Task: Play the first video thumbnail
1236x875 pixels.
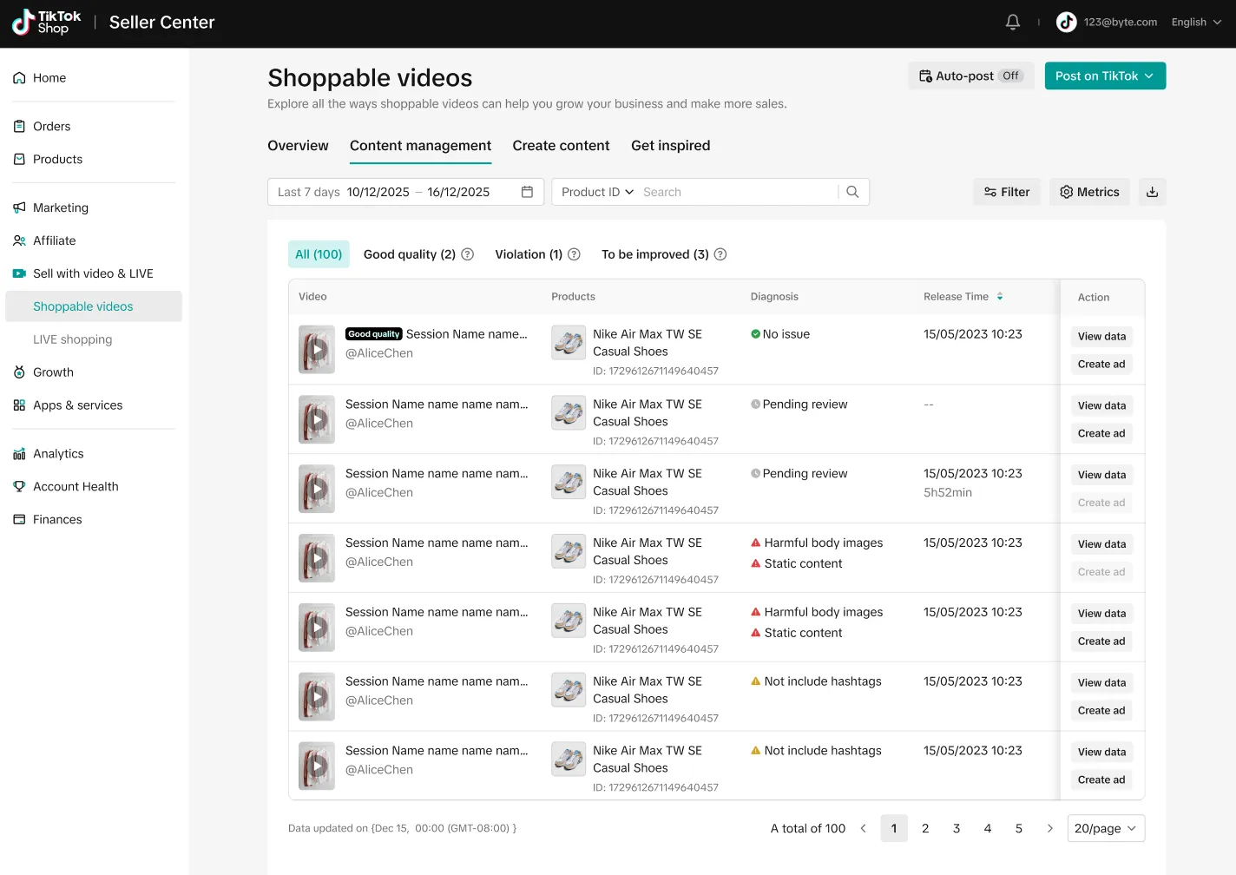Action: (x=317, y=350)
